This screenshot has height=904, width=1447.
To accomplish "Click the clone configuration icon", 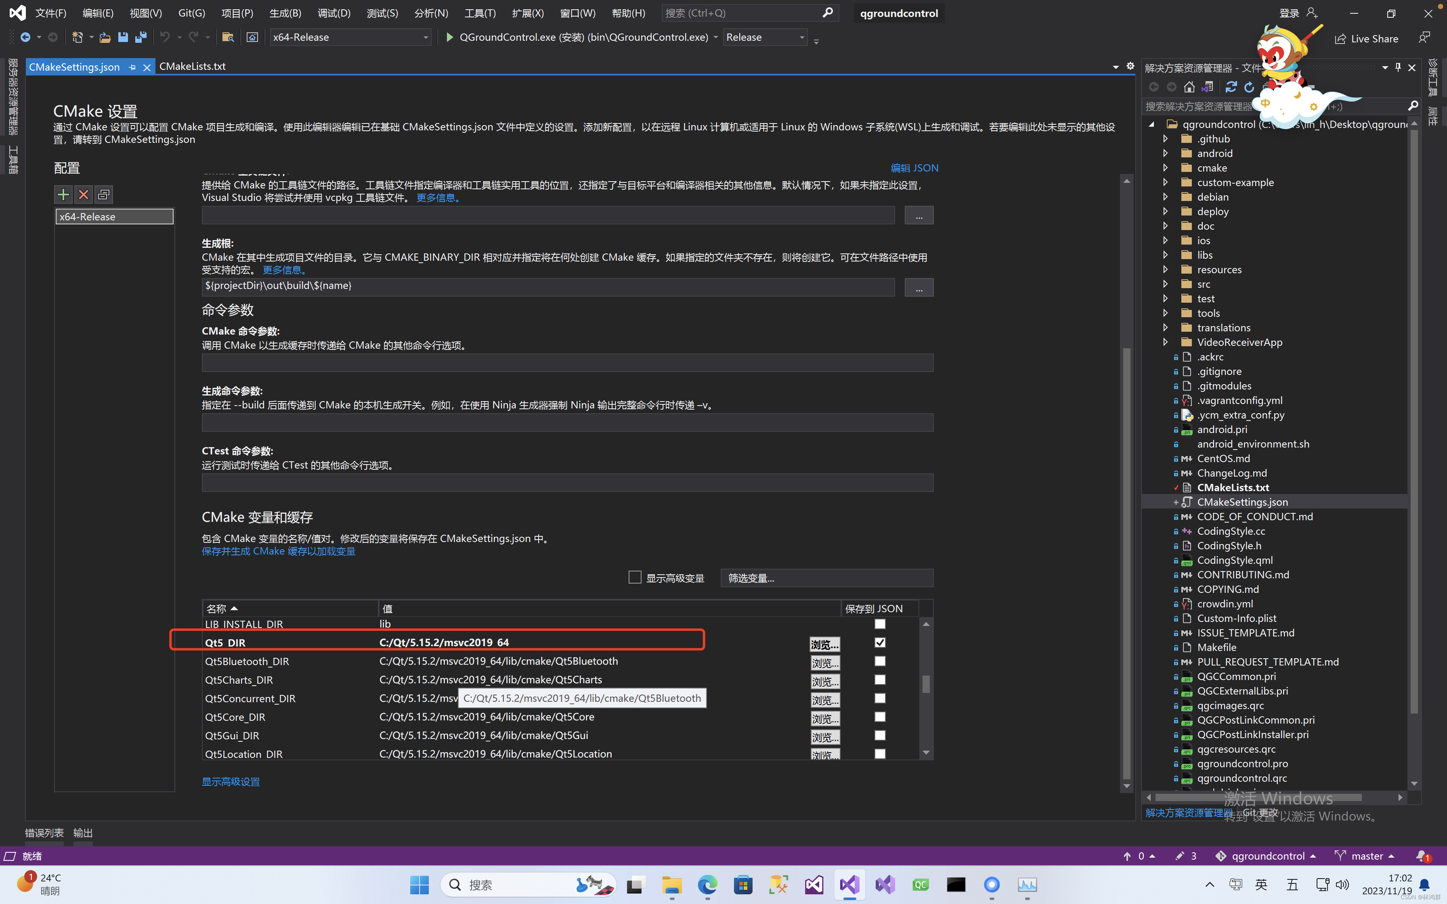I will point(103,194).
